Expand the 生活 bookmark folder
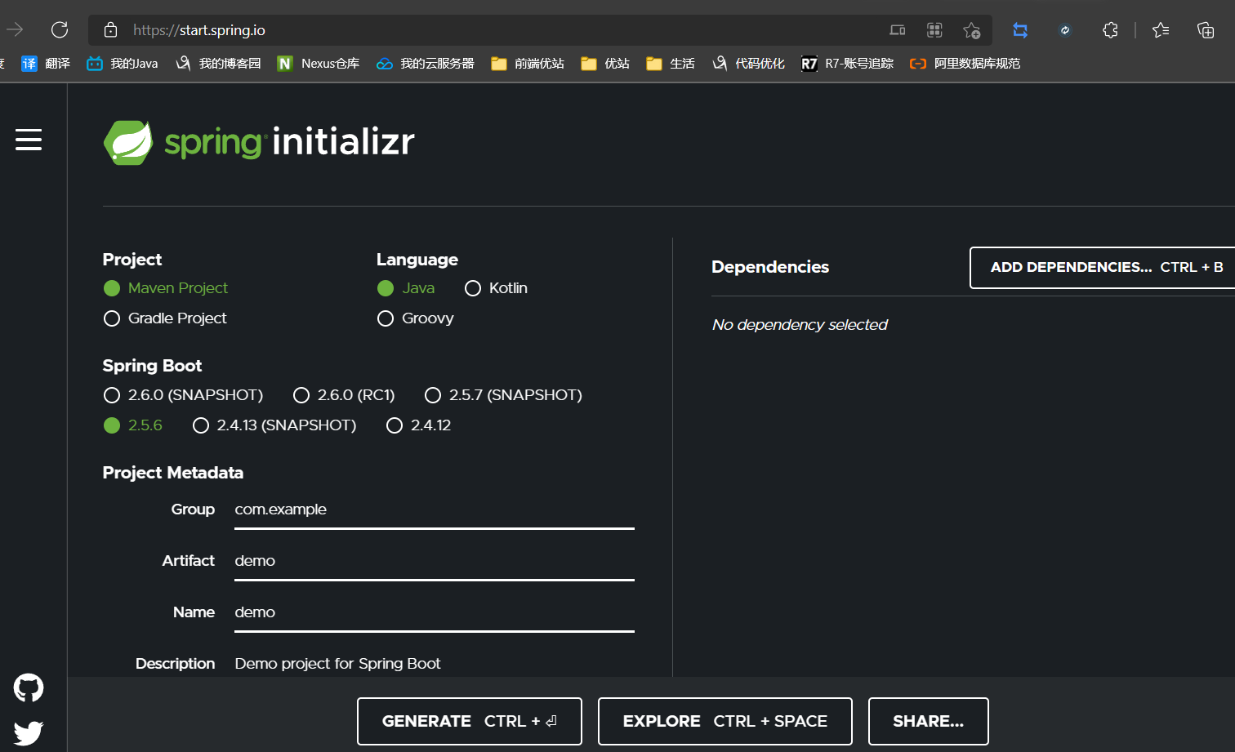The image size is (1235, 752). (x=671, y=64)
